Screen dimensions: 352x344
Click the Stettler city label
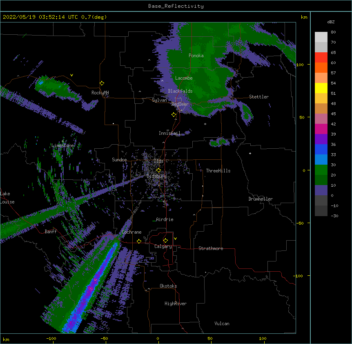click(259, 97)
